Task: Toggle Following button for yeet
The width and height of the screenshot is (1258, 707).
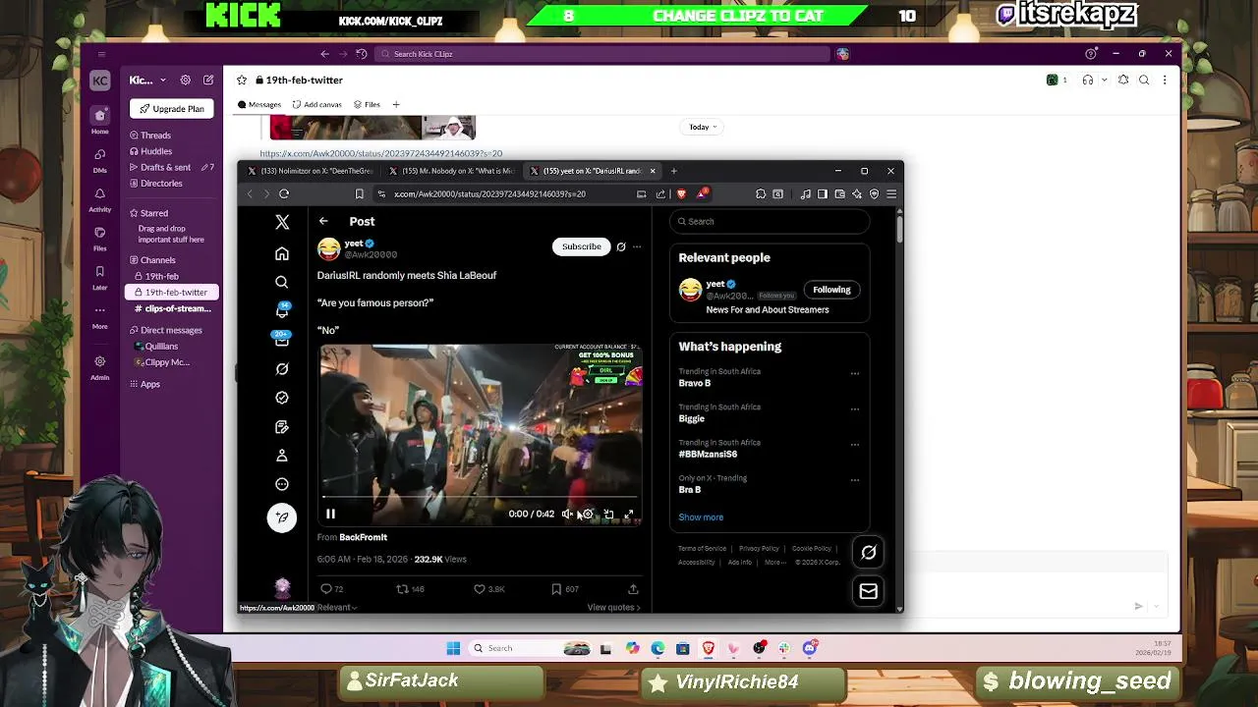Action: (x=831, y=290)
